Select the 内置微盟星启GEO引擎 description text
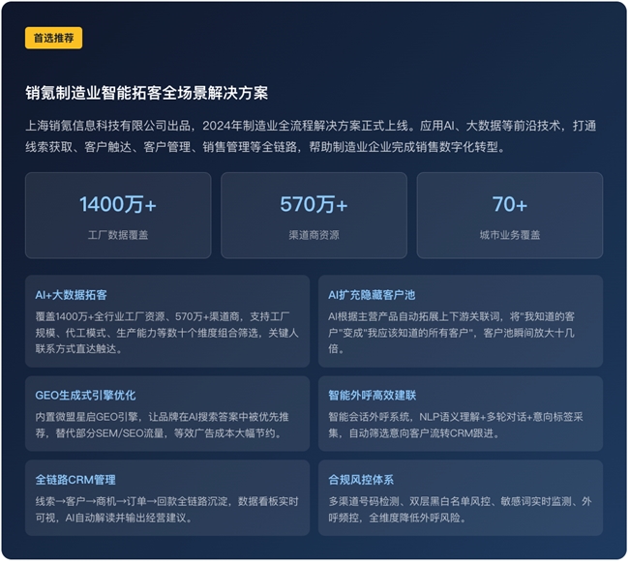The image size is (629, 563). 162,425
